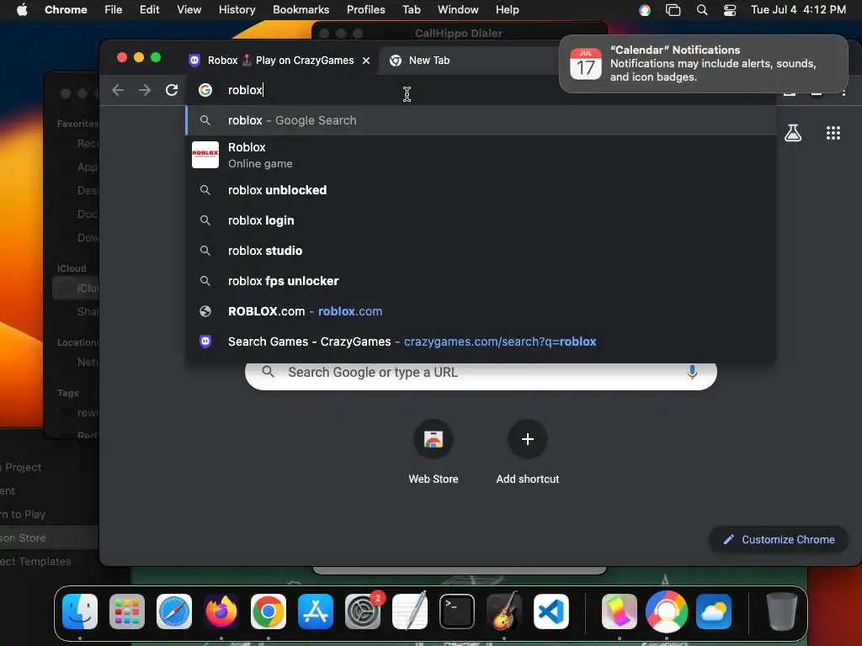Click the Customize Chrome button
The height and width of the screenshot is (646, 862).
(779, 539)
